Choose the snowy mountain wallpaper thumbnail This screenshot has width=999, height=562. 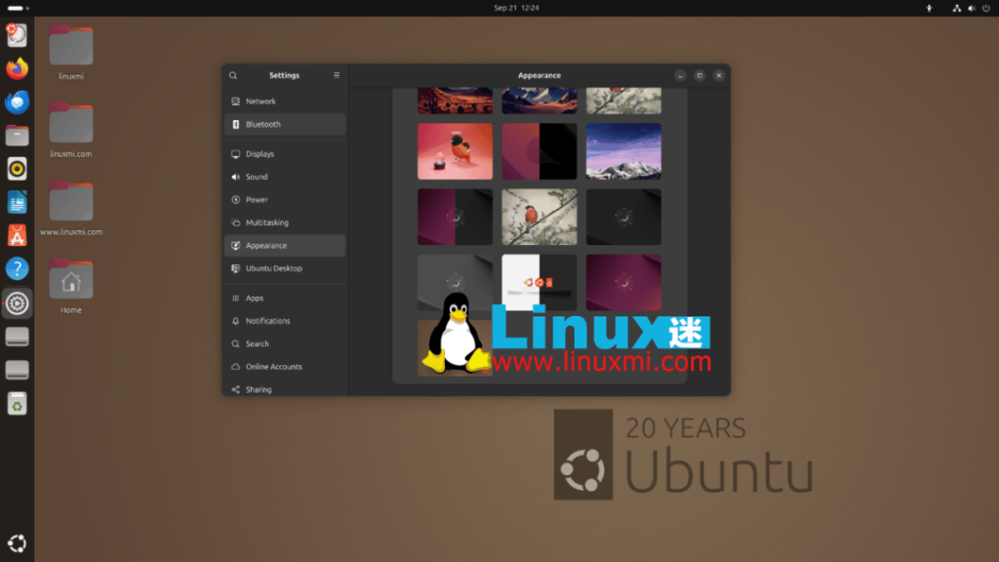(x=623, y=151)
